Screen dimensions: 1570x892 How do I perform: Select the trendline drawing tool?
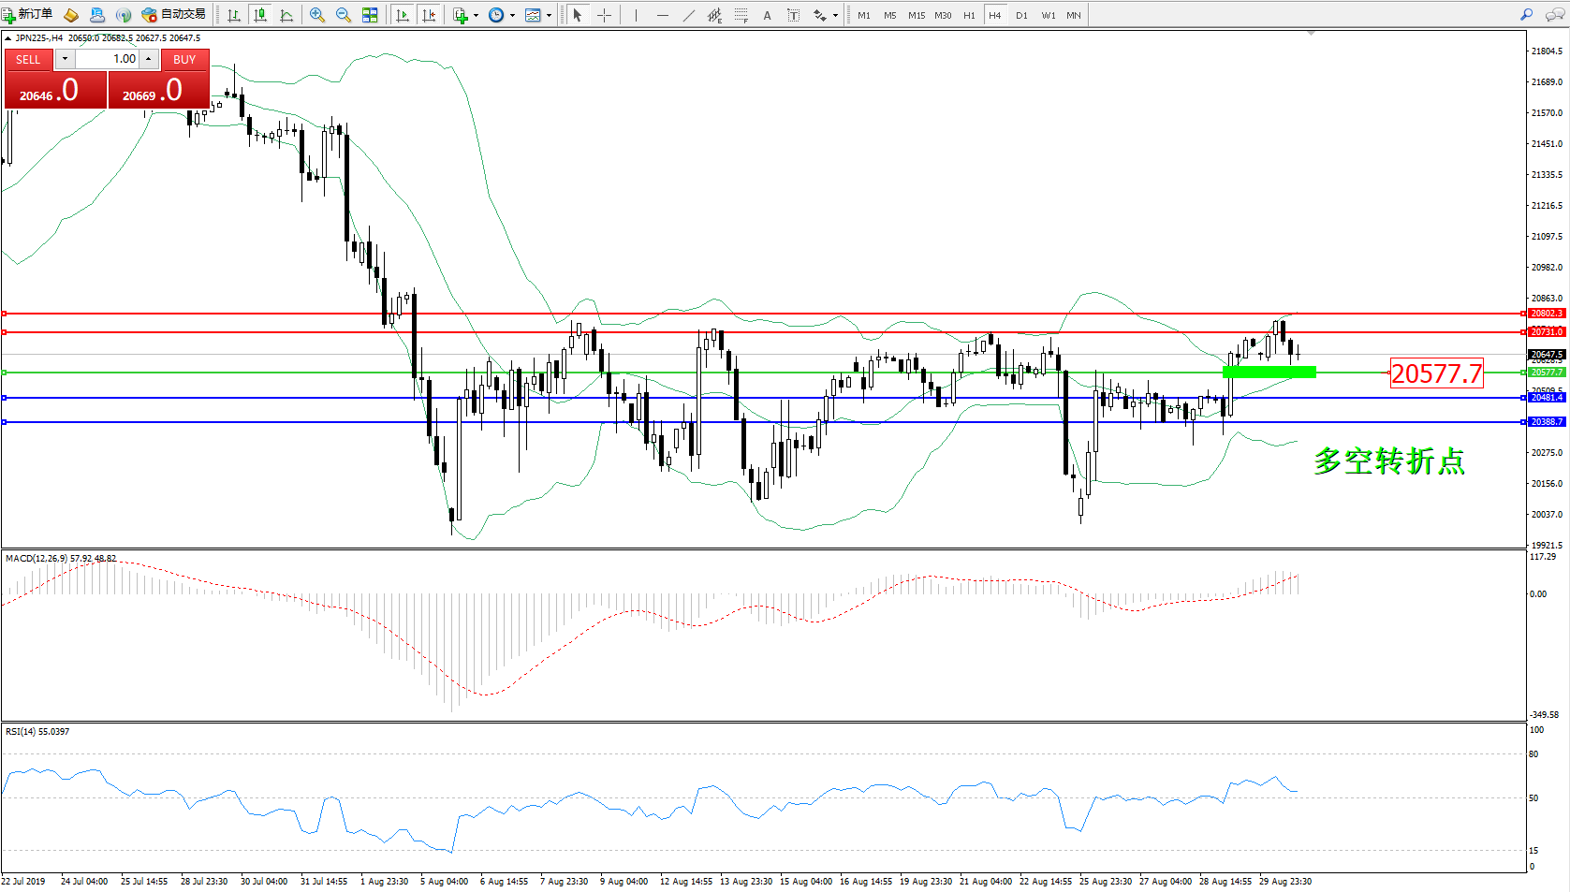[x=689, y=15]
